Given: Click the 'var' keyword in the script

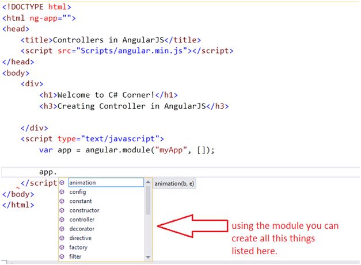Looking at the screenshot, I should (x=46, y=150).
